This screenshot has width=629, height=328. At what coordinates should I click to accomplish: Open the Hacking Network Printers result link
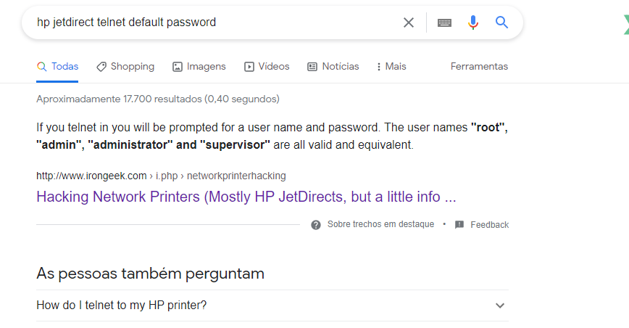(x=246, y=197)
